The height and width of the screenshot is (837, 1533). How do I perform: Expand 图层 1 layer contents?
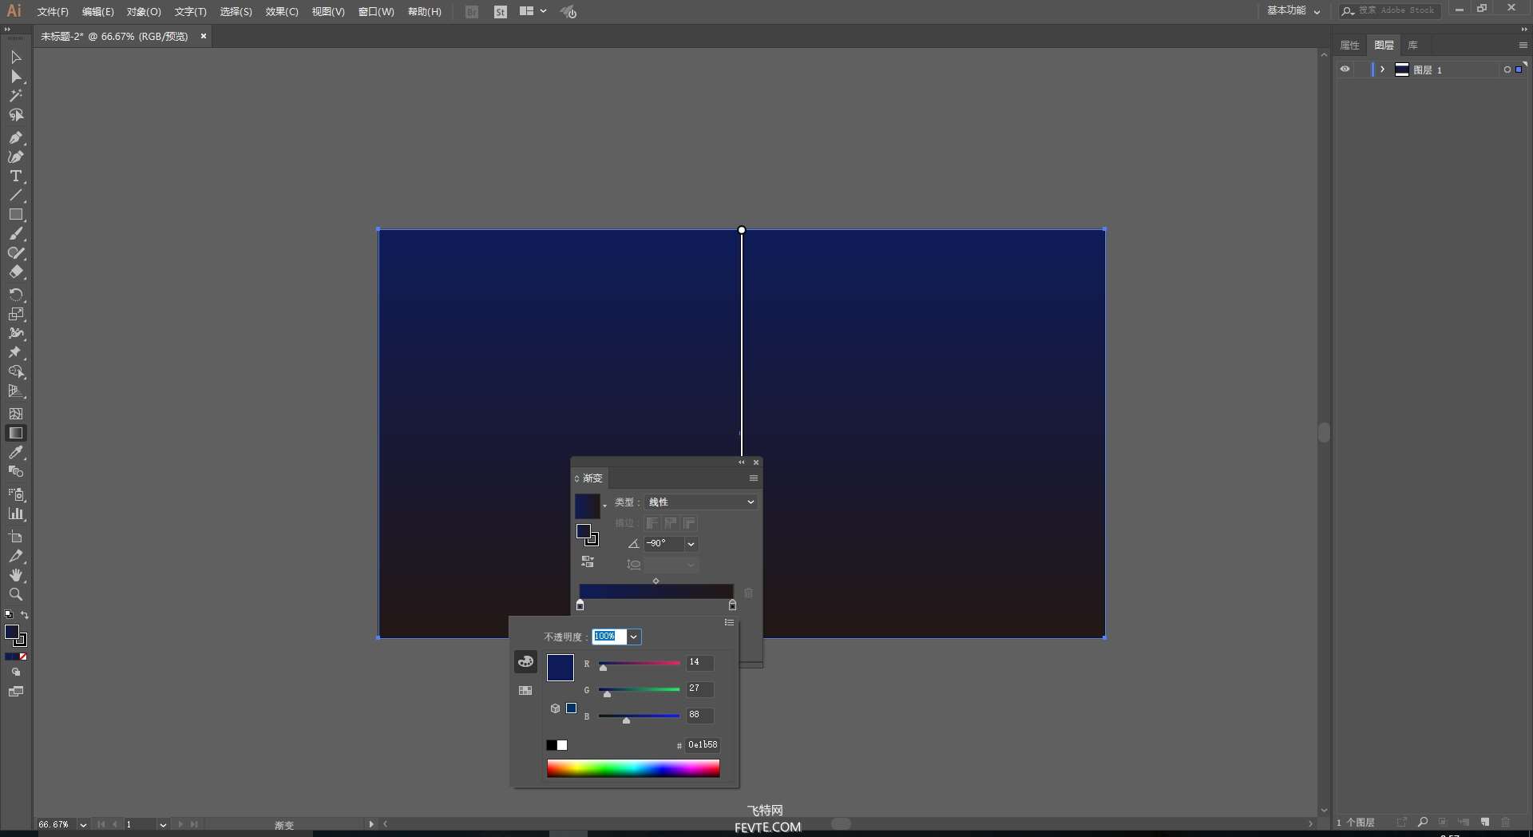pyautogui.click(x=1383, y=69)
